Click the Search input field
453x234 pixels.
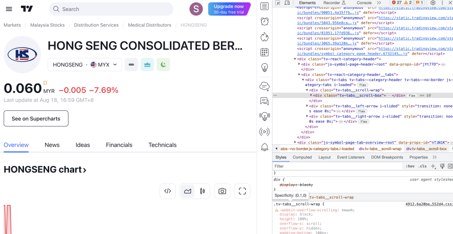(x=111, y=9)
